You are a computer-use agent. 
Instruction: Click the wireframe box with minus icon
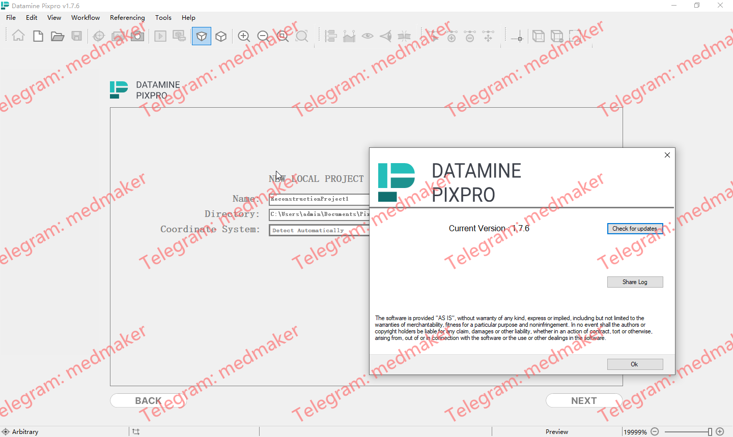[557, 36]
